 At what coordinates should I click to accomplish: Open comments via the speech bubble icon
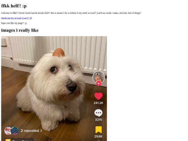(x=99, y=113)
